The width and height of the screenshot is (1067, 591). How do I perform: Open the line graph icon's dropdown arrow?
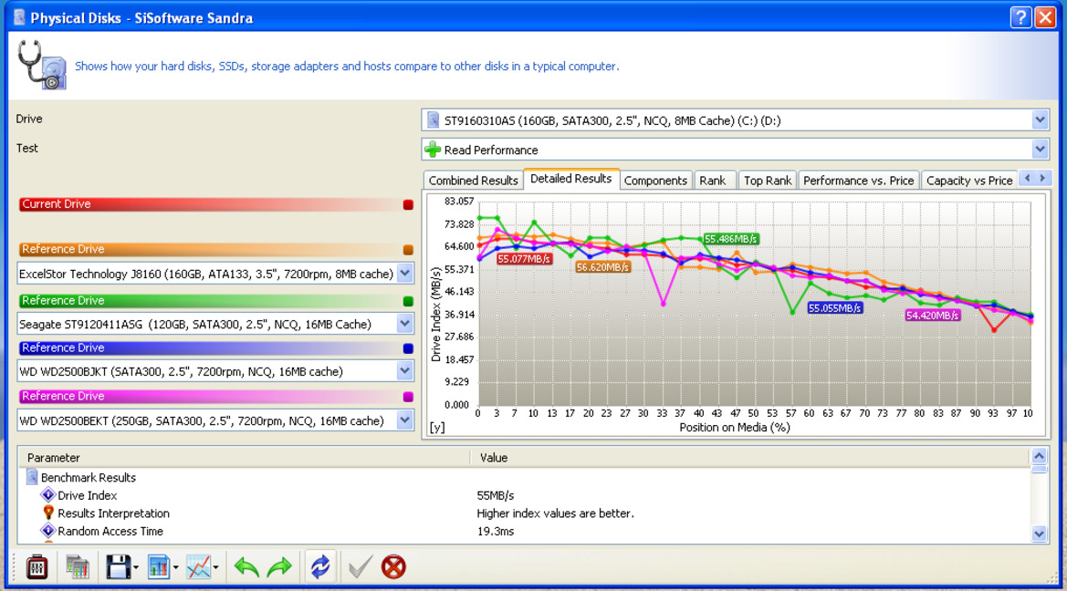215,566
